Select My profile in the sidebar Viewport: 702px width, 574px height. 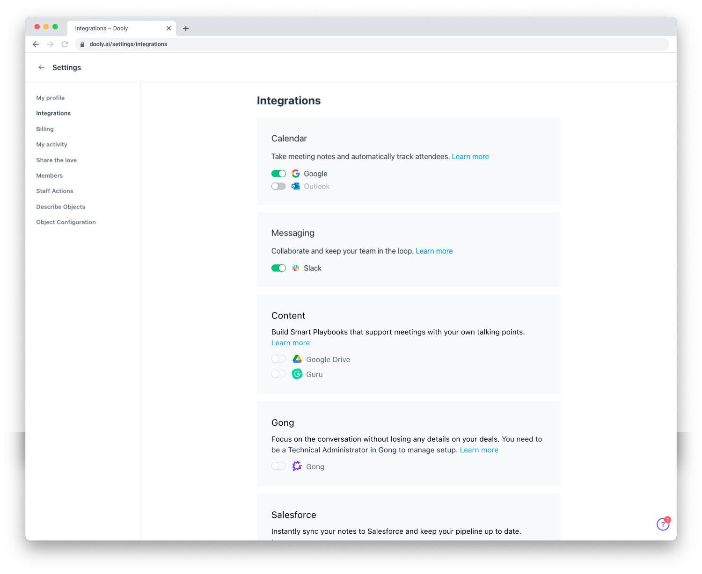[x=51, y=98]
